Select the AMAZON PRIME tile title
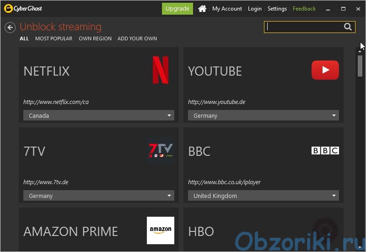 70,231
